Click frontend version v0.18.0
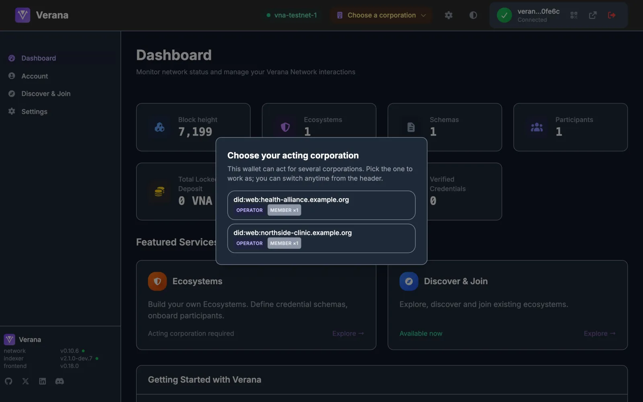The image size is (643, 402). [x=70, y=366]
